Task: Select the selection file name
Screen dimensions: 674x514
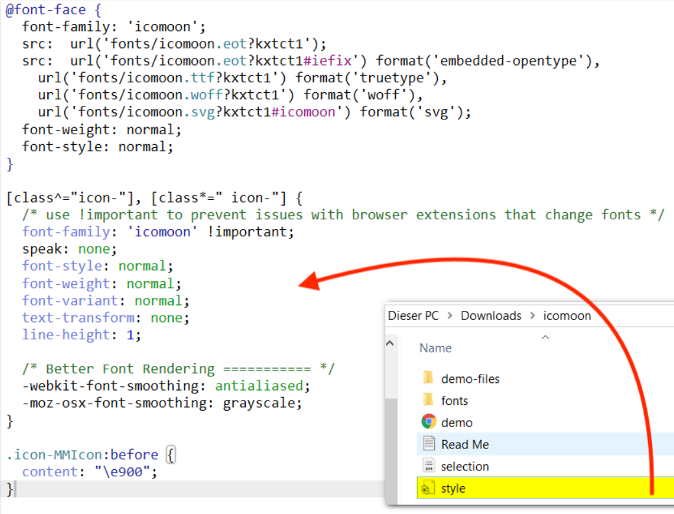Action: pos(464,466)
